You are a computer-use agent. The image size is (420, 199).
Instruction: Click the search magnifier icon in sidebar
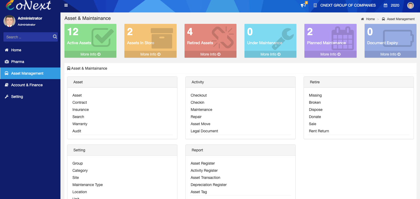pyautogui.click(x=55, y=37)
